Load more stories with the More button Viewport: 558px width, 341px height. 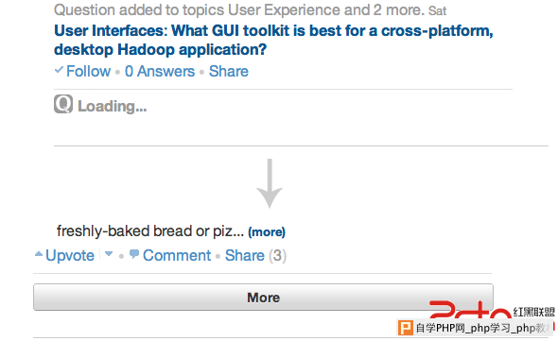(x=263, y=298)
